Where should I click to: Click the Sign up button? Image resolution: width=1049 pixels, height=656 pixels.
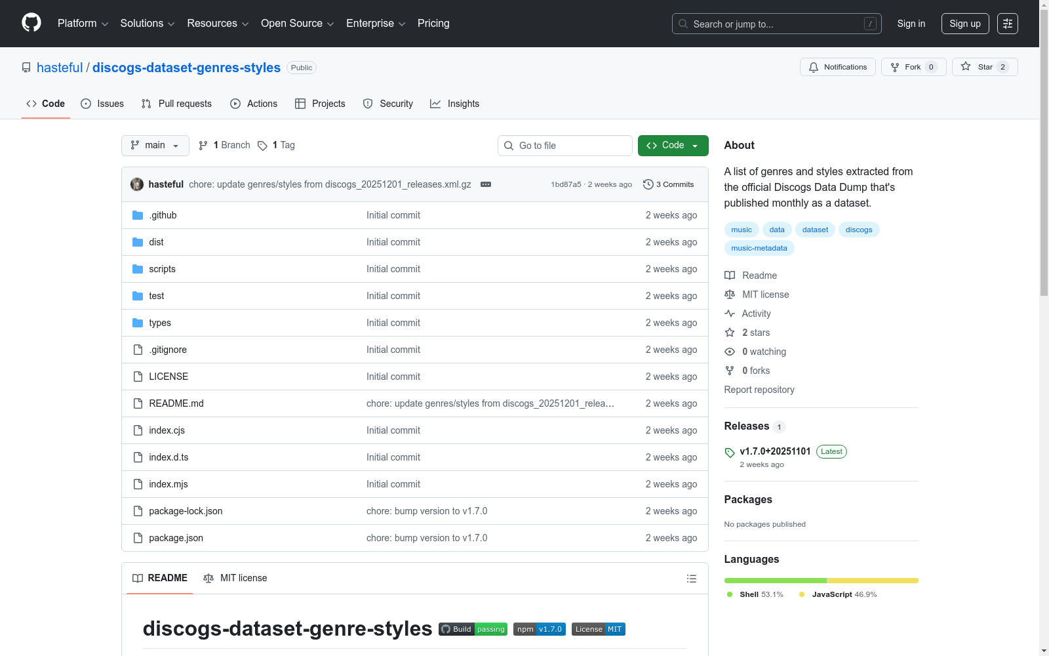[x=965, y=24]
